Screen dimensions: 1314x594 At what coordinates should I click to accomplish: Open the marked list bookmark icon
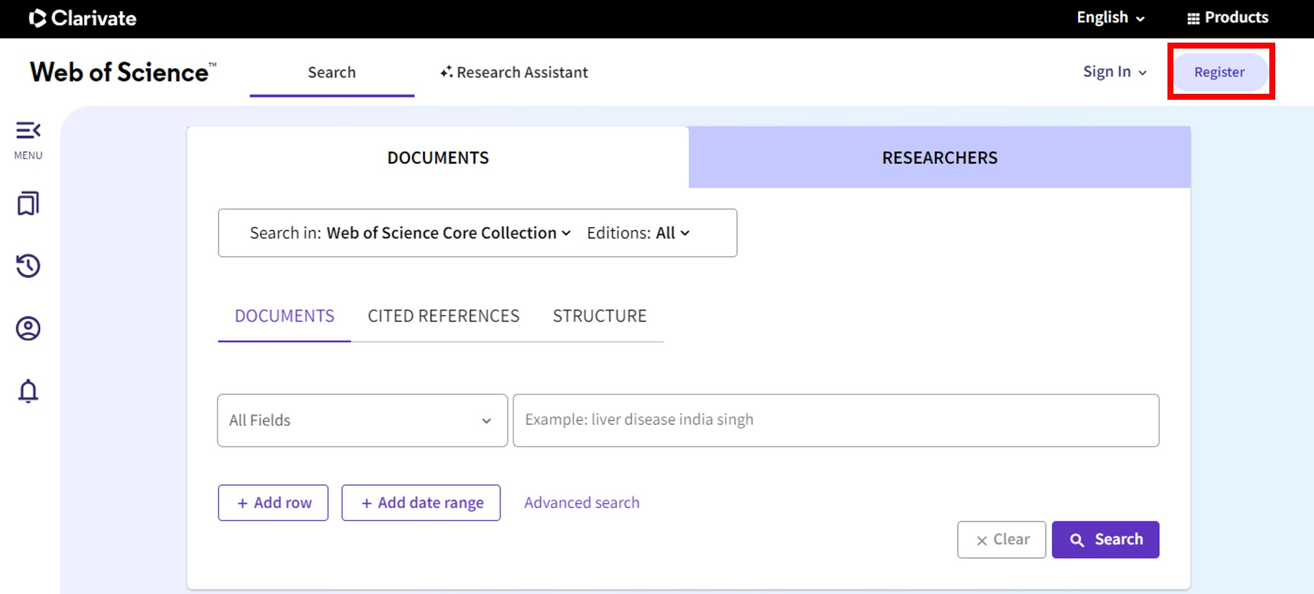[x=28, y=203]
